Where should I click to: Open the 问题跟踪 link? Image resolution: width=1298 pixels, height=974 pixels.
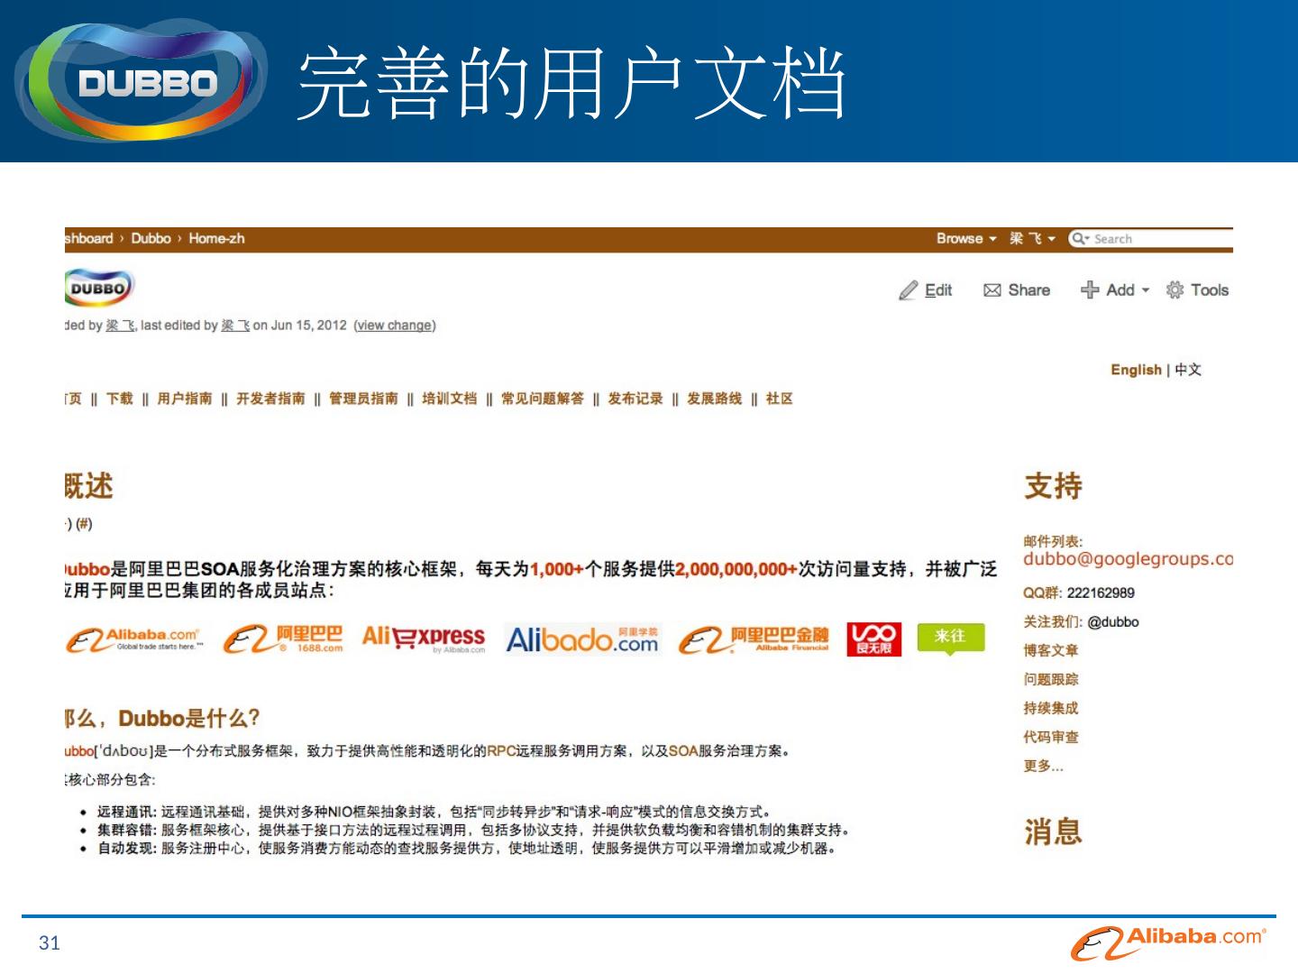(x=1051, y=680)
